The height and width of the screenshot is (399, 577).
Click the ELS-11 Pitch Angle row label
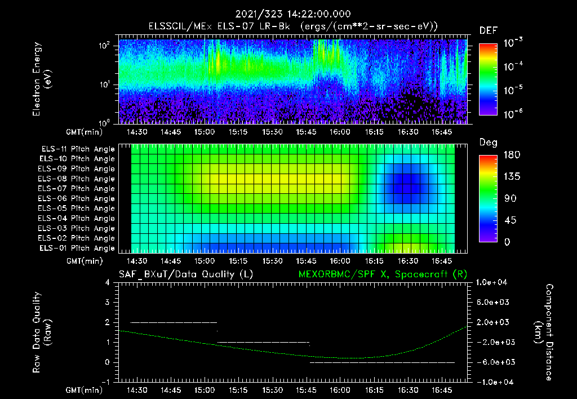78,149
